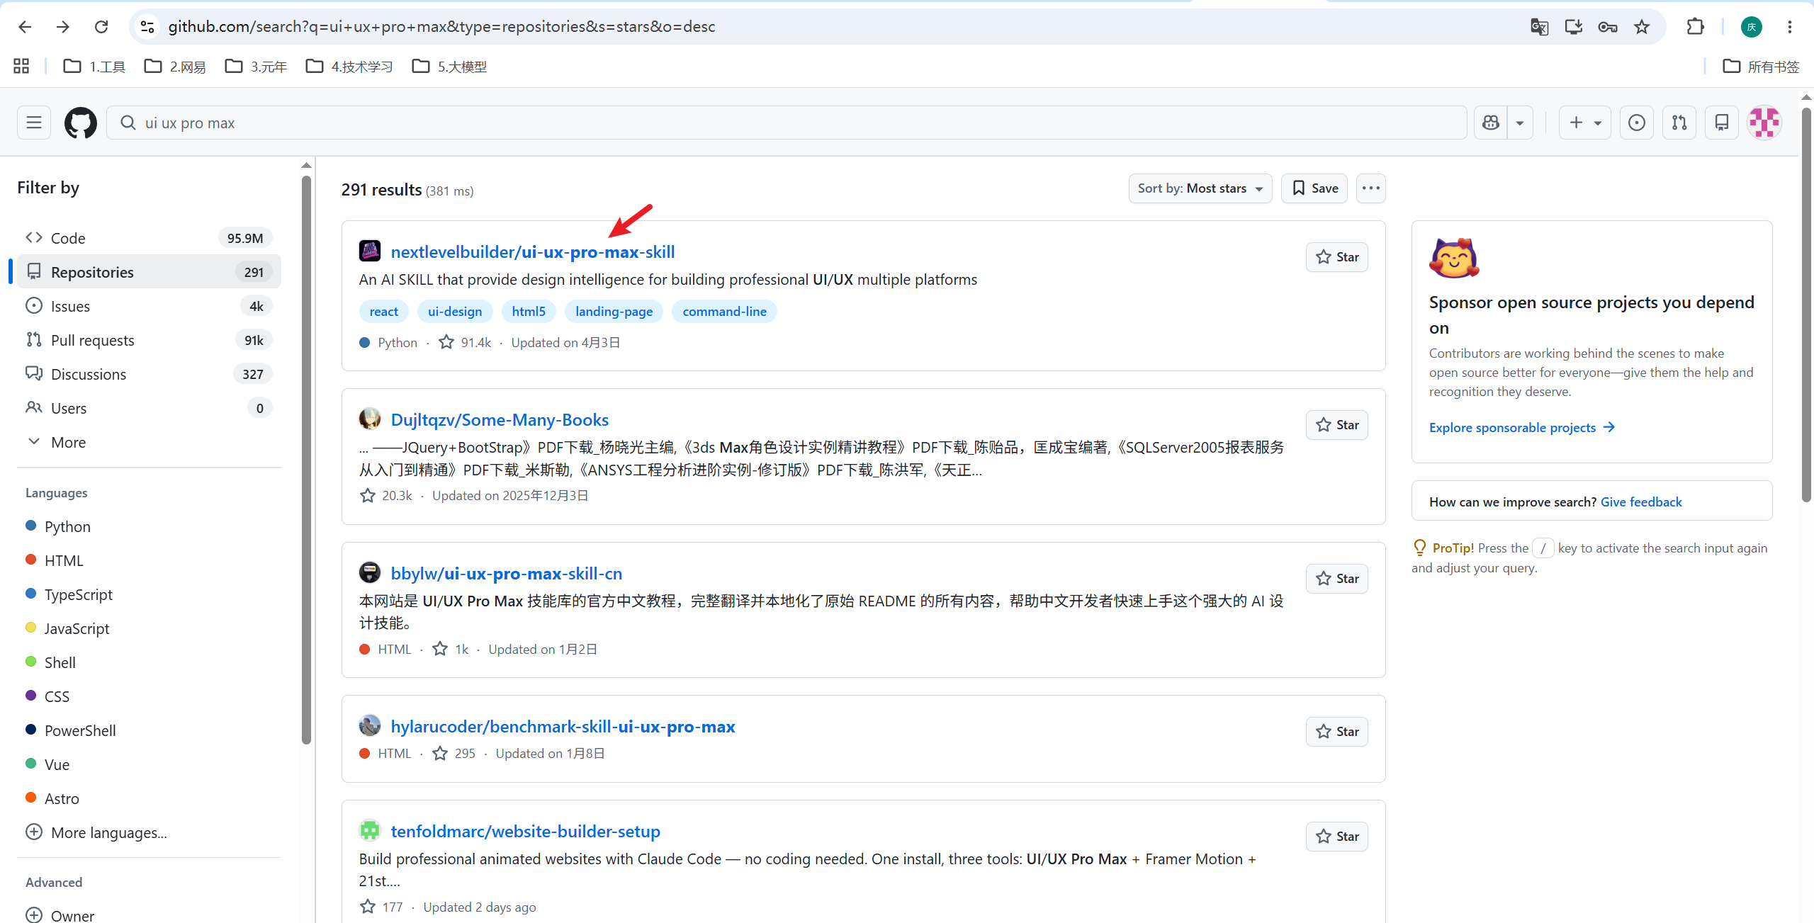Open the search results three-dot options menu
This screenshot has width=1814, height=923.
[1370, 188]
